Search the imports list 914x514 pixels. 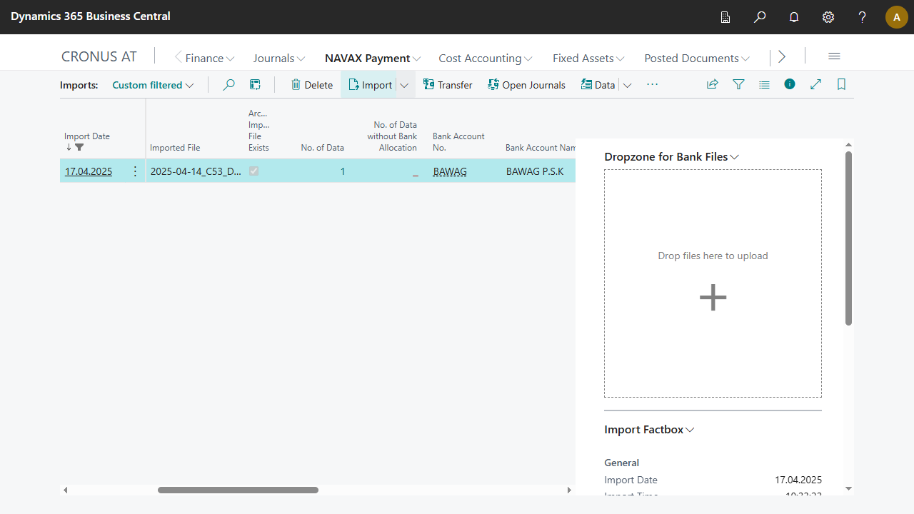pos(228,85)
